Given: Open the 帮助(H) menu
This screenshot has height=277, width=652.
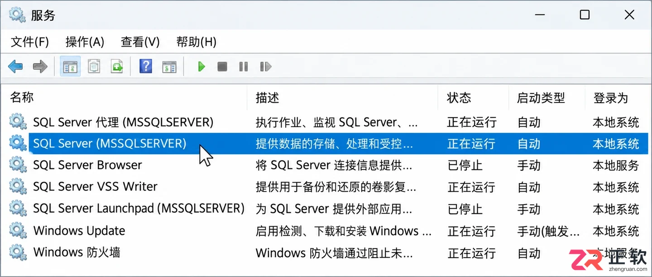Looking at the screenshot, I should pyautogui.click(x=196, y=42).
